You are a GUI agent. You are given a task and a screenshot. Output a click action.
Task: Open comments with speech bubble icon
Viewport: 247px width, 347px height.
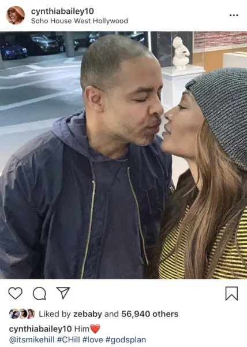point(39,293)
